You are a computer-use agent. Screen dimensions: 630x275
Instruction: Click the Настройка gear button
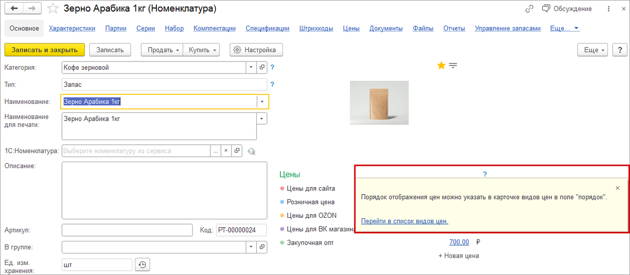click(x=256, y=50)
